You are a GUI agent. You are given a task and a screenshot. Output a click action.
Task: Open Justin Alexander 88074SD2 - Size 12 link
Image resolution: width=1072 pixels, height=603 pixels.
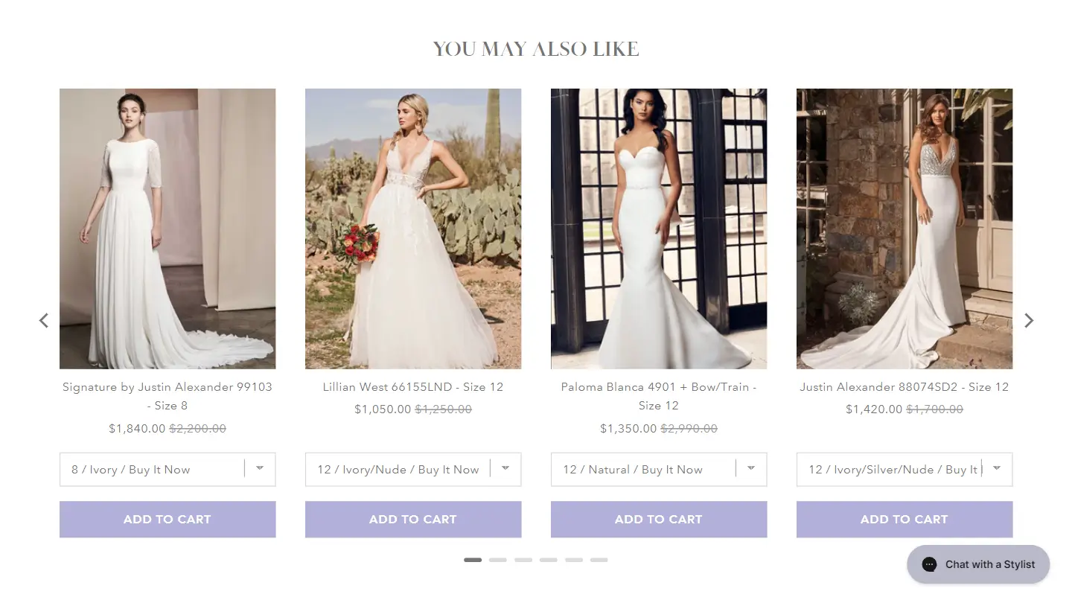coord(904,387)
